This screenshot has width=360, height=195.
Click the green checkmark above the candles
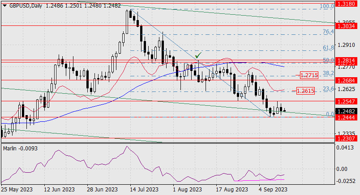(198, 55)
